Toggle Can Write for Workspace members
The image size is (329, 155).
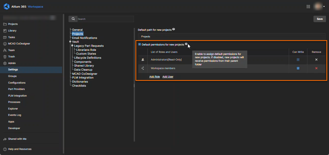tap(298, 68)
